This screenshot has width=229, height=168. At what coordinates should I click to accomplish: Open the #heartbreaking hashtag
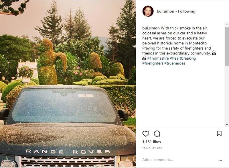pos(183,58)
